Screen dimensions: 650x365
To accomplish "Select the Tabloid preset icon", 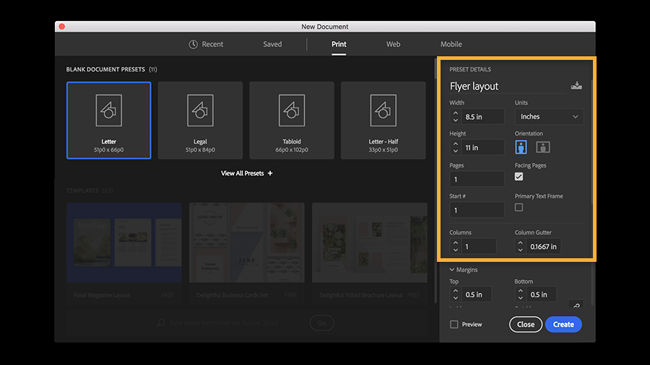I will 292,110.
